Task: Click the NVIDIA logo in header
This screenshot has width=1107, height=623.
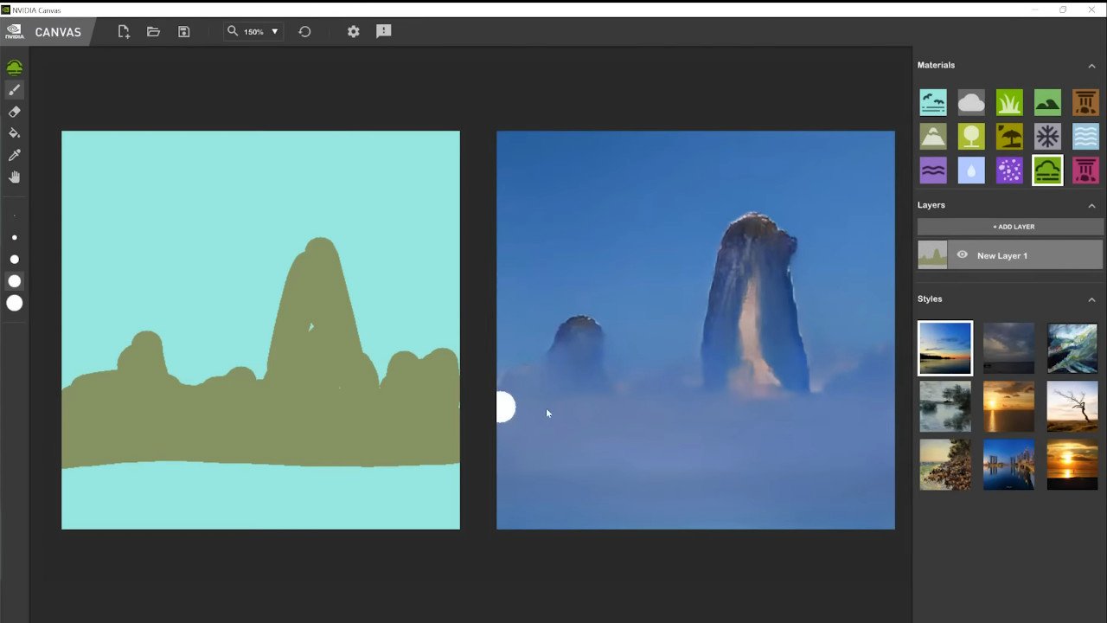Action: [14, 32]
